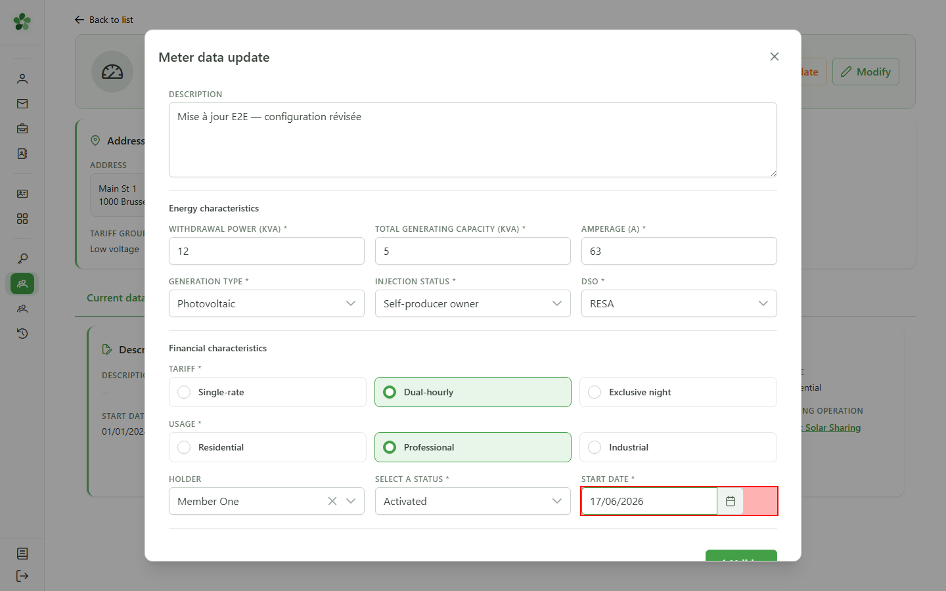Click the location pin icon next to Address

[95, 141]
